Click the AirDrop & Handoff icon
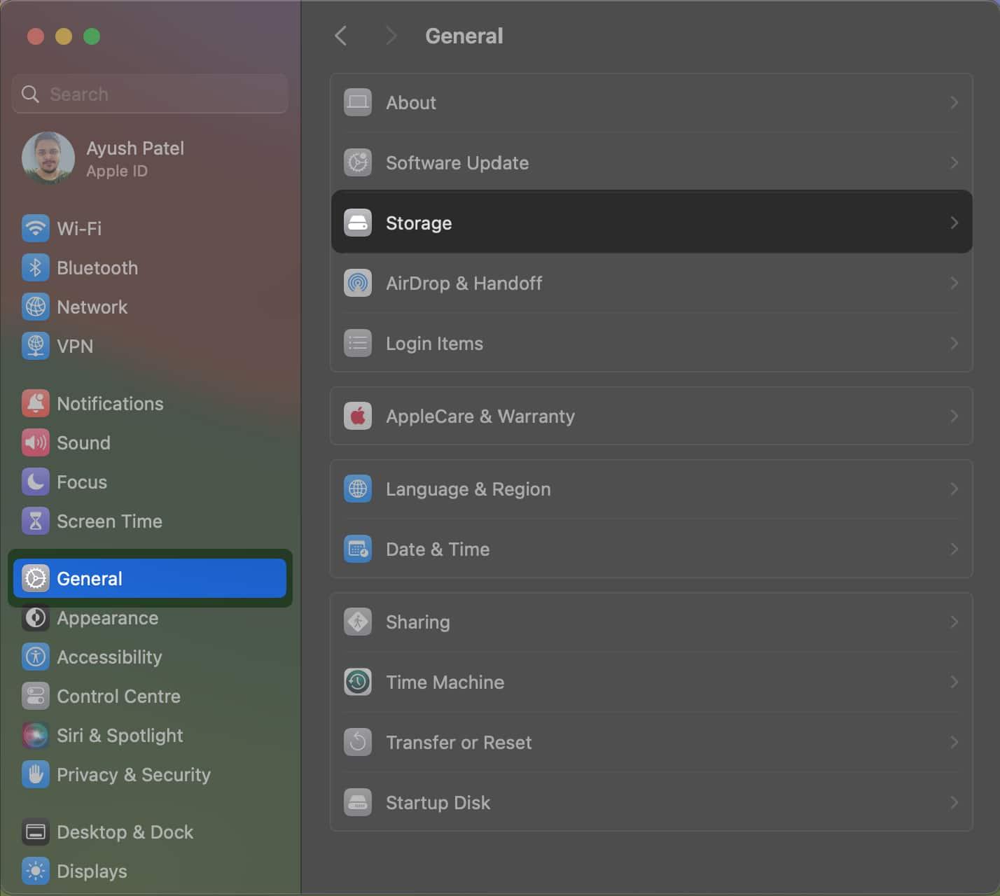 point(358,283)
